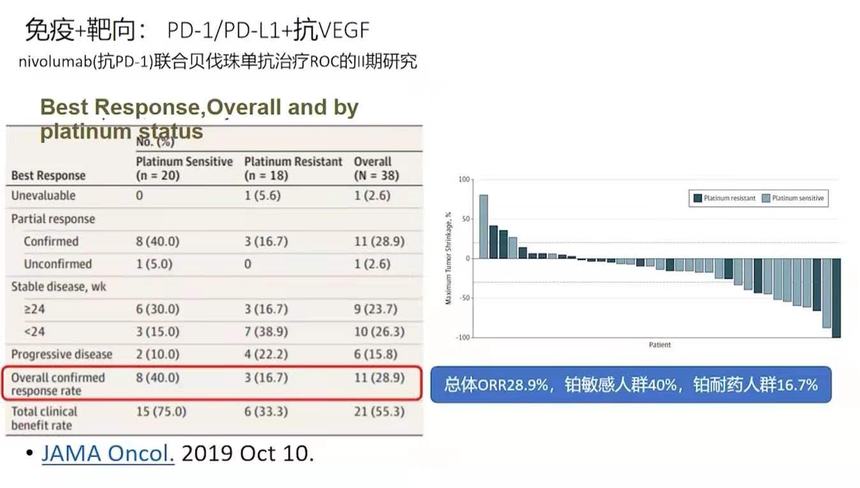Click the nivolumab联合贝伐珠单抗 subtitle text
The width and height of the screenshot is (860, 488).
(218, 62)
